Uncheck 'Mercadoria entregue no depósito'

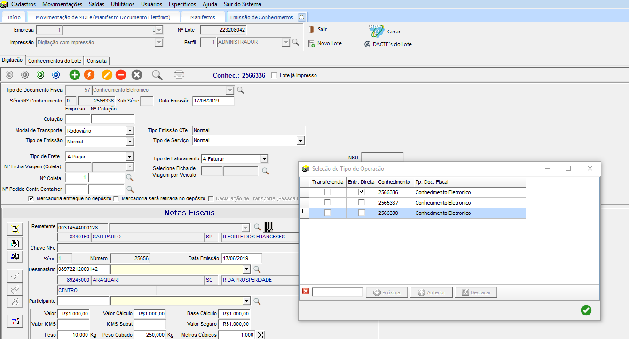[31, 199]
